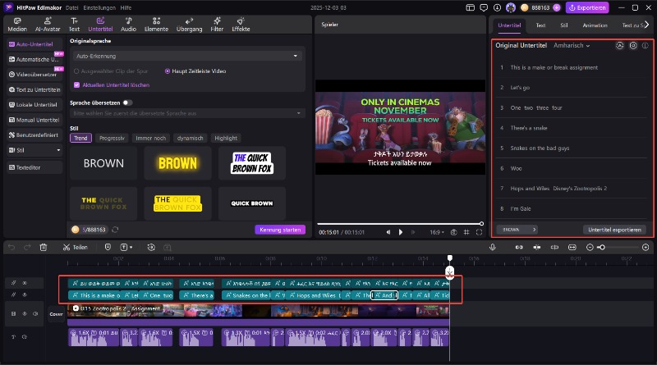The height and width of the screenshot is (365, 657).
Task: Switch to the Stil tab in right panel
Action: (564, 25)
